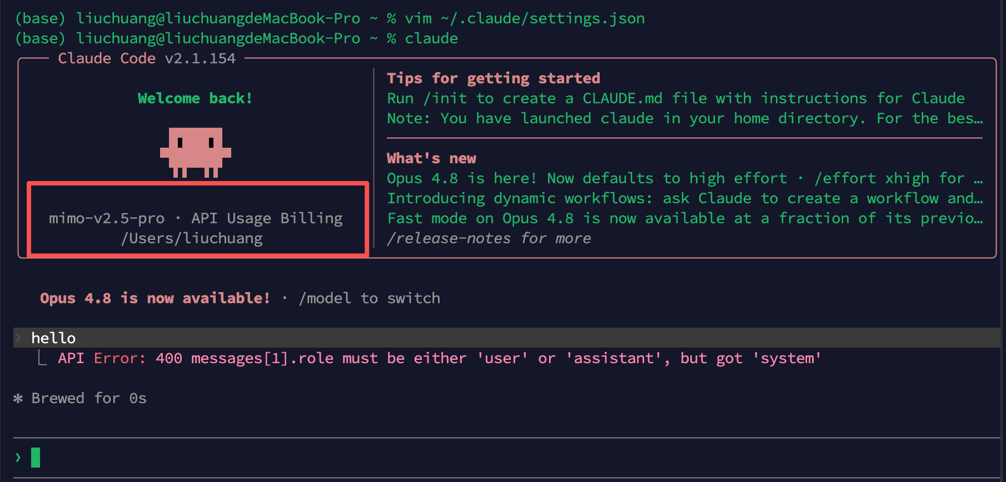The image size is (1006, 482).
Task: Click the green cursor block in the input
Action: point(36,458)
